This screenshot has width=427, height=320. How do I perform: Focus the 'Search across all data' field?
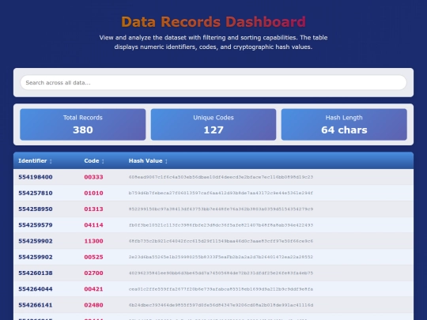pos(213,82)
